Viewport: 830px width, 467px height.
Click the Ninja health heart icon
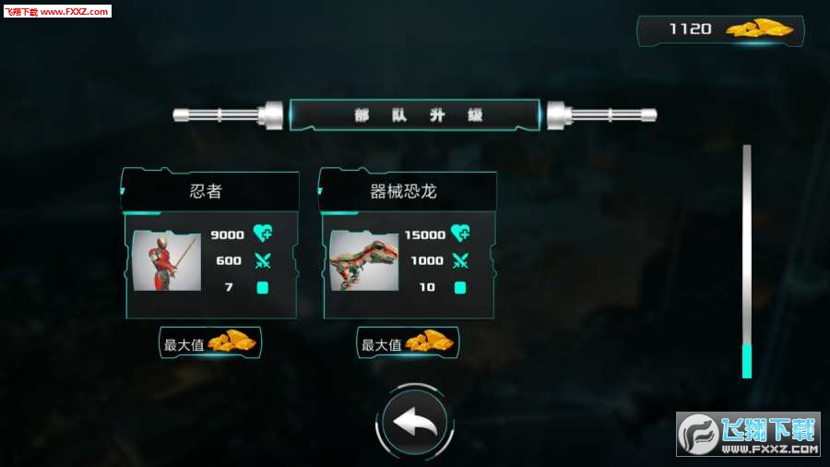click(263, 233)
